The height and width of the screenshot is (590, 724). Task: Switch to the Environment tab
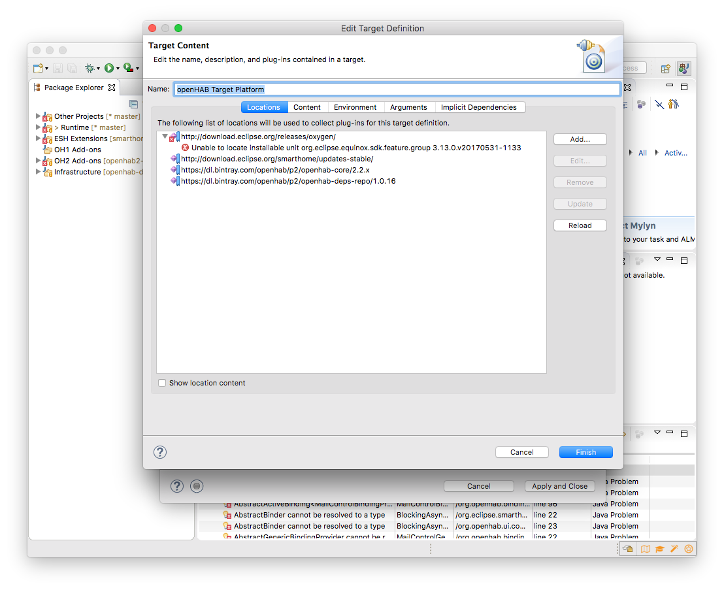[355, 107]
